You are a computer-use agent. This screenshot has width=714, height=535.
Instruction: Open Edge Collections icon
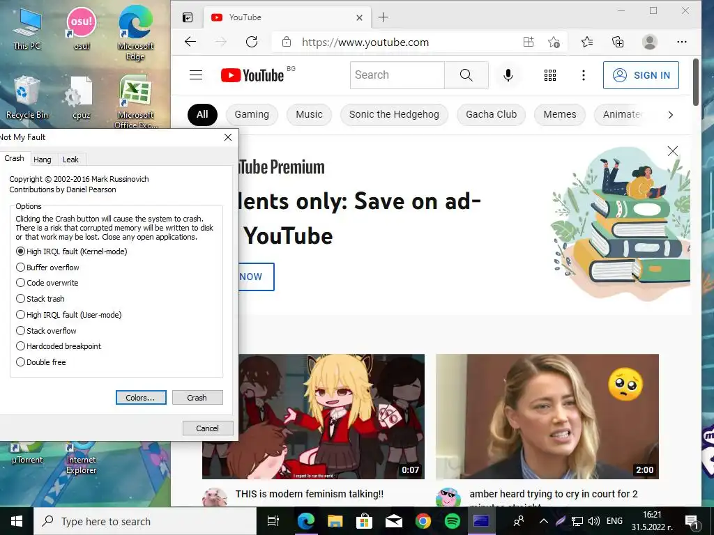pos(618,42)
